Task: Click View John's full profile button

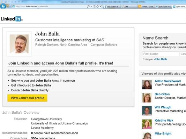Action: pos(28,98)
